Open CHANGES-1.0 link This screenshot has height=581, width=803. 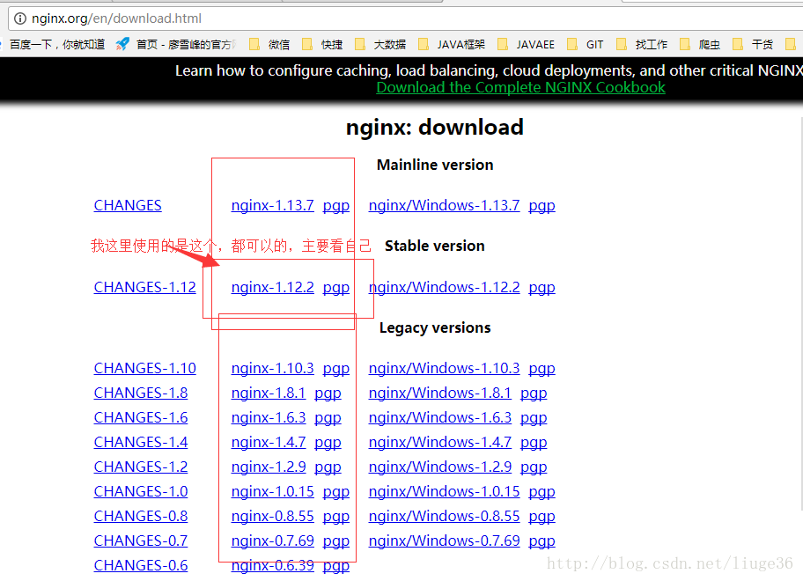(x=141, y=491)
